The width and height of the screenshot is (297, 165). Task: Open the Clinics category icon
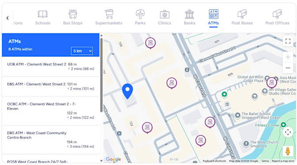click(164, 15)
